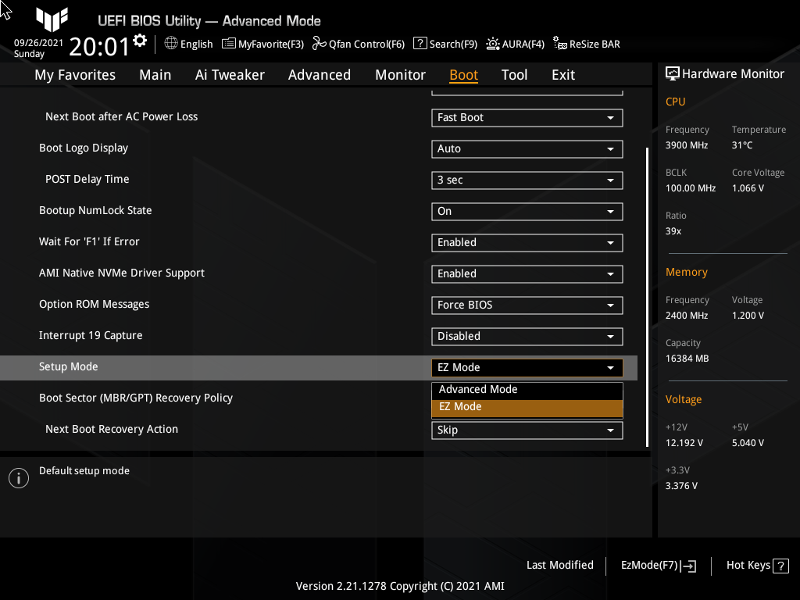This screenshot has width=800, height=600.
Task: Open the Next Boot Recovery Action dropdown
Action: tap(527, 430)
